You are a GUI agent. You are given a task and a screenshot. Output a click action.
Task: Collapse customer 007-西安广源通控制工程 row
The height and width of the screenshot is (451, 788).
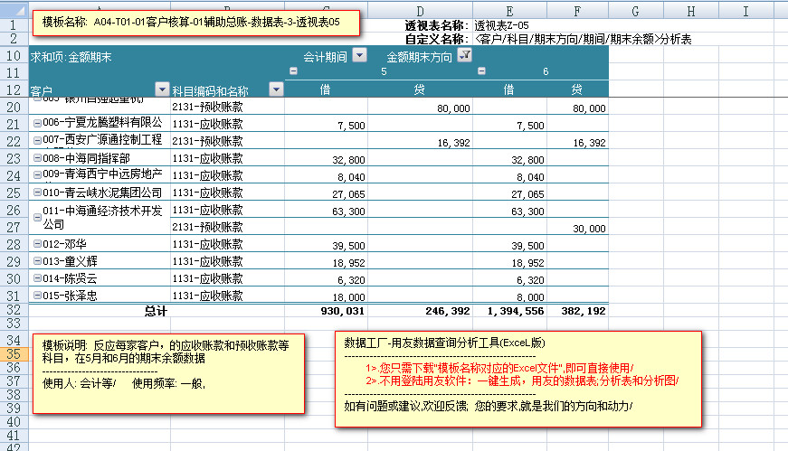pos(36,141)
